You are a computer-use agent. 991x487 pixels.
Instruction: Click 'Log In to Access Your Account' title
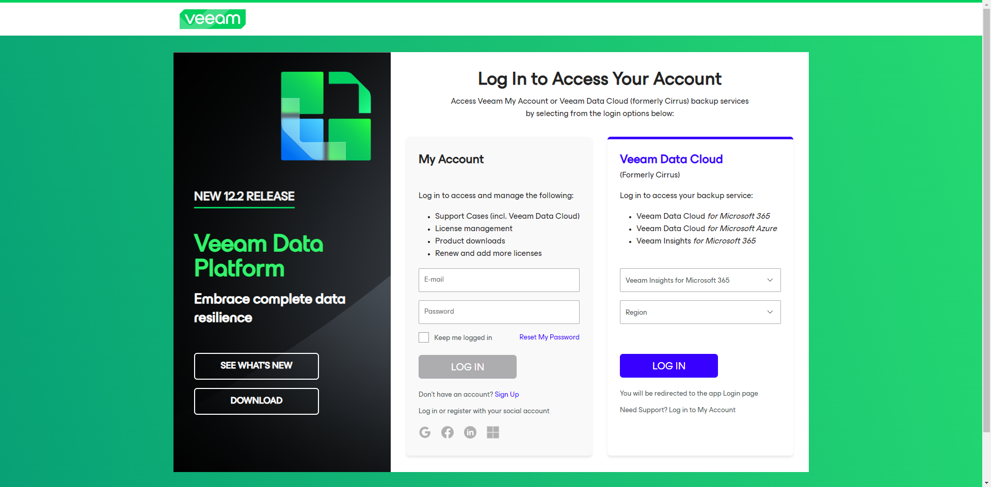[x=600, y=79]
